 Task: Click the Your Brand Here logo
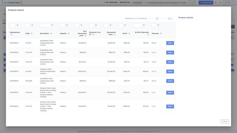pos(12,2)
